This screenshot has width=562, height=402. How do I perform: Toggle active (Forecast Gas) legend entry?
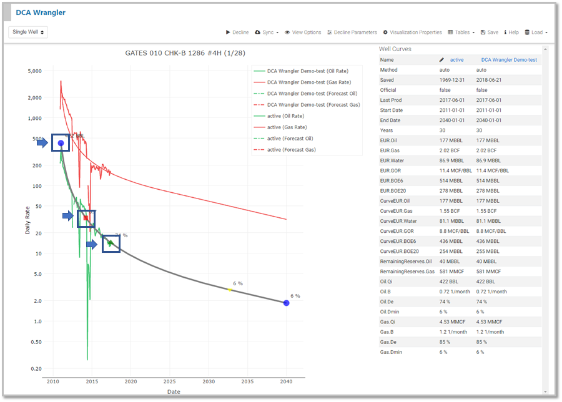(x=285, y=150)
